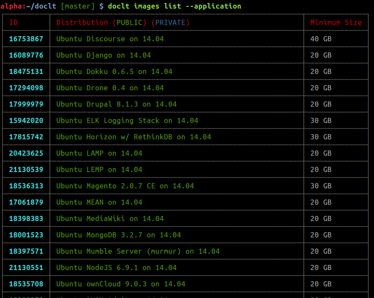Click the Ubuntu LAMP image row
The image size is (374, 298).
click(99, 153)
